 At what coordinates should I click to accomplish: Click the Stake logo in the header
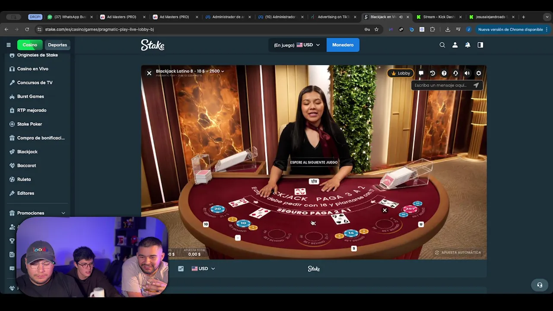153,45
